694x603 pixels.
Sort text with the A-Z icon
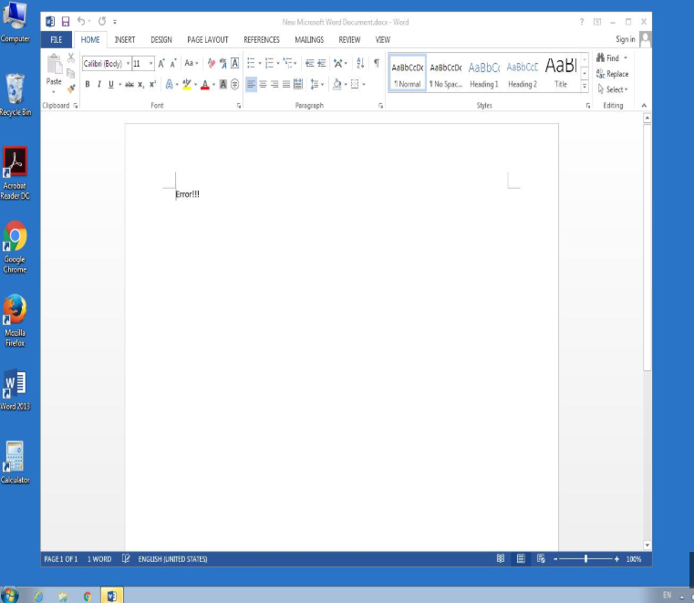pos(360,63)
